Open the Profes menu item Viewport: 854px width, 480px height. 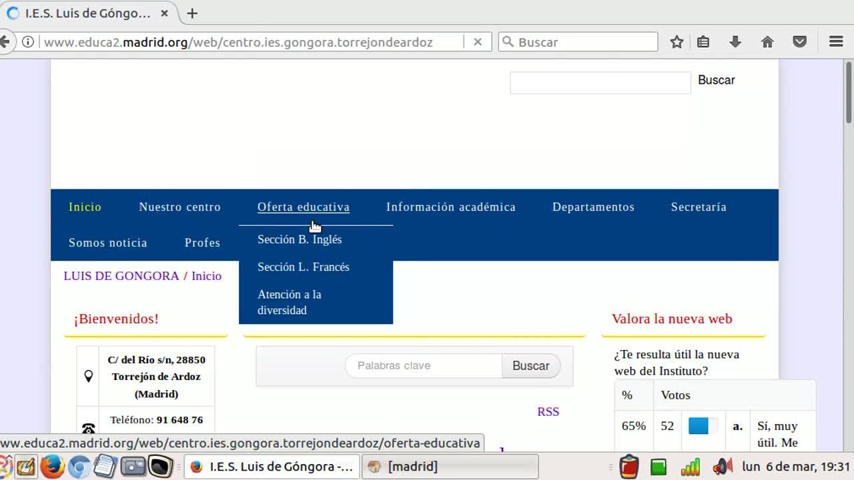[202, 243]
